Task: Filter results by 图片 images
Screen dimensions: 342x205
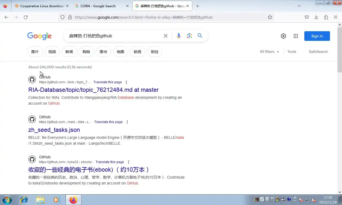Action: pyautogui.click(x=35, y=52)
